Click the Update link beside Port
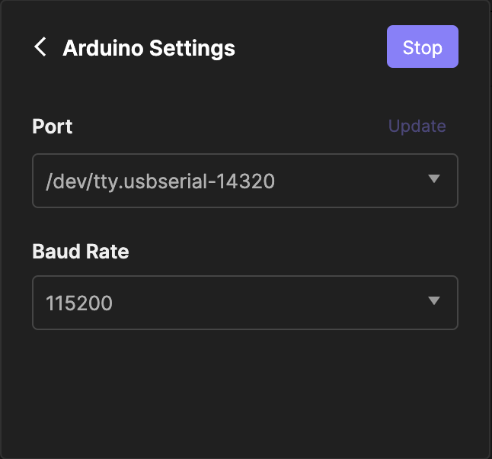 pyautogui.click(x=417, y=127)
